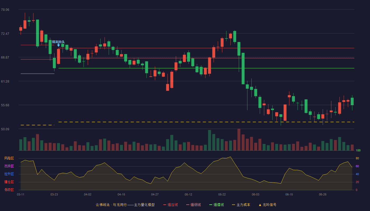
Task: Toggle the 主力成本 yellow dashed legend
Action: (241, 205)
